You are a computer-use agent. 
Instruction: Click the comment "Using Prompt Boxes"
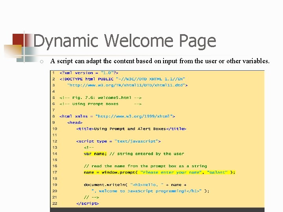click(x=101, y=104)
